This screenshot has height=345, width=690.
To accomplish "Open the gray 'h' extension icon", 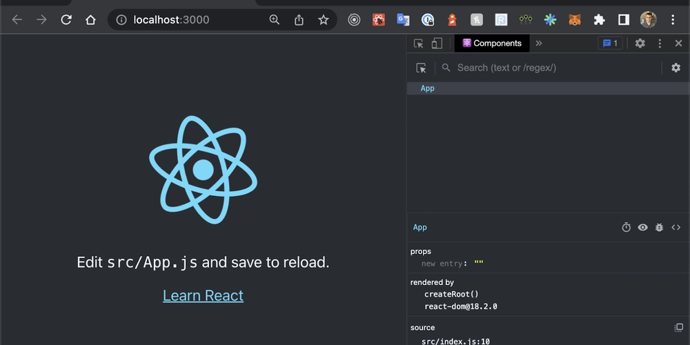I will click(x=477, y=20).
